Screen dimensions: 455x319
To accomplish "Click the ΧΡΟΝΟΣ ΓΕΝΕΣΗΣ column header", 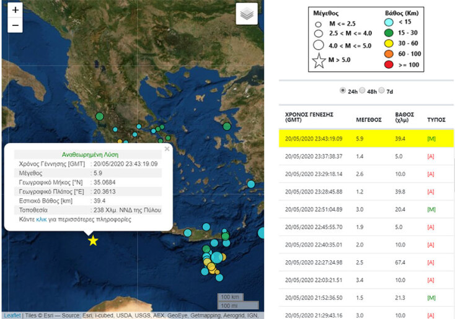I will (309, 118).
